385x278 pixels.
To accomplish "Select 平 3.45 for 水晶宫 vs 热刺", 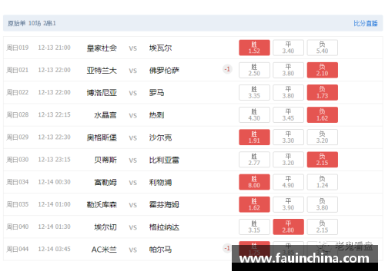I will 288,115.
